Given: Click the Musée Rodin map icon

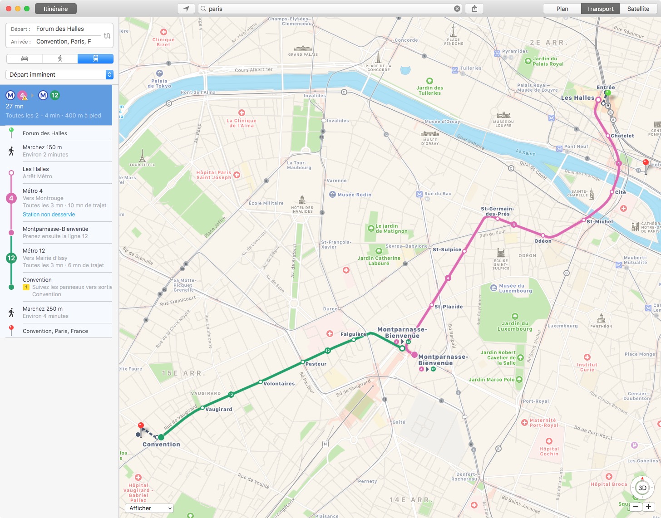Looking at the screenshot, I should tap(332, 195).
